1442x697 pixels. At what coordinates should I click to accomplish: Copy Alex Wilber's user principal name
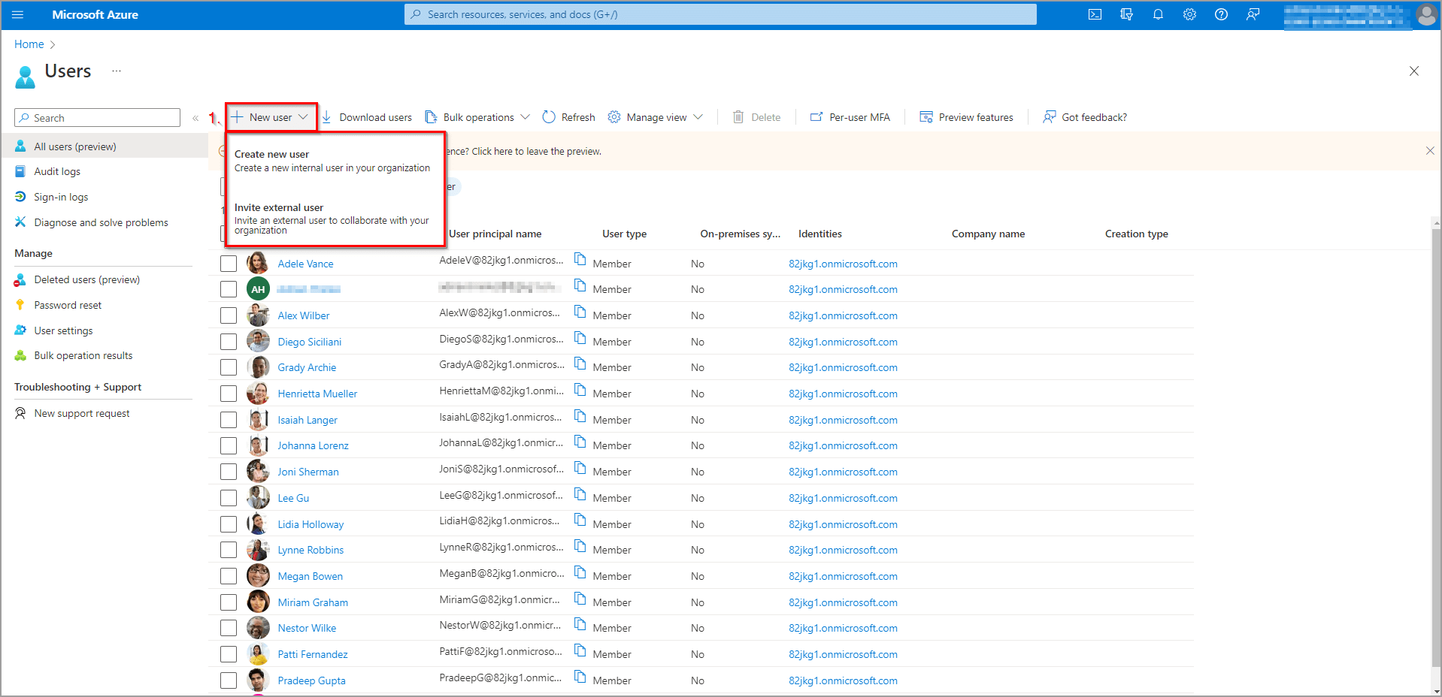(580, 311)
